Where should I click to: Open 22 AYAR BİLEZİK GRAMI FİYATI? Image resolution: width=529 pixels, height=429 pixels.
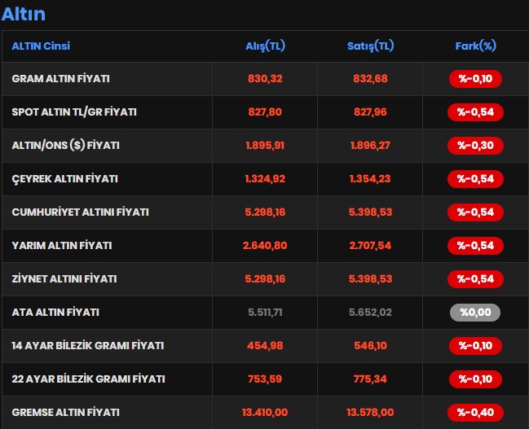(x=88, y=379)
